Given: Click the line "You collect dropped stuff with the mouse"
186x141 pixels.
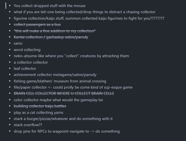Looking at the screenshot, I should coord(49,6).
